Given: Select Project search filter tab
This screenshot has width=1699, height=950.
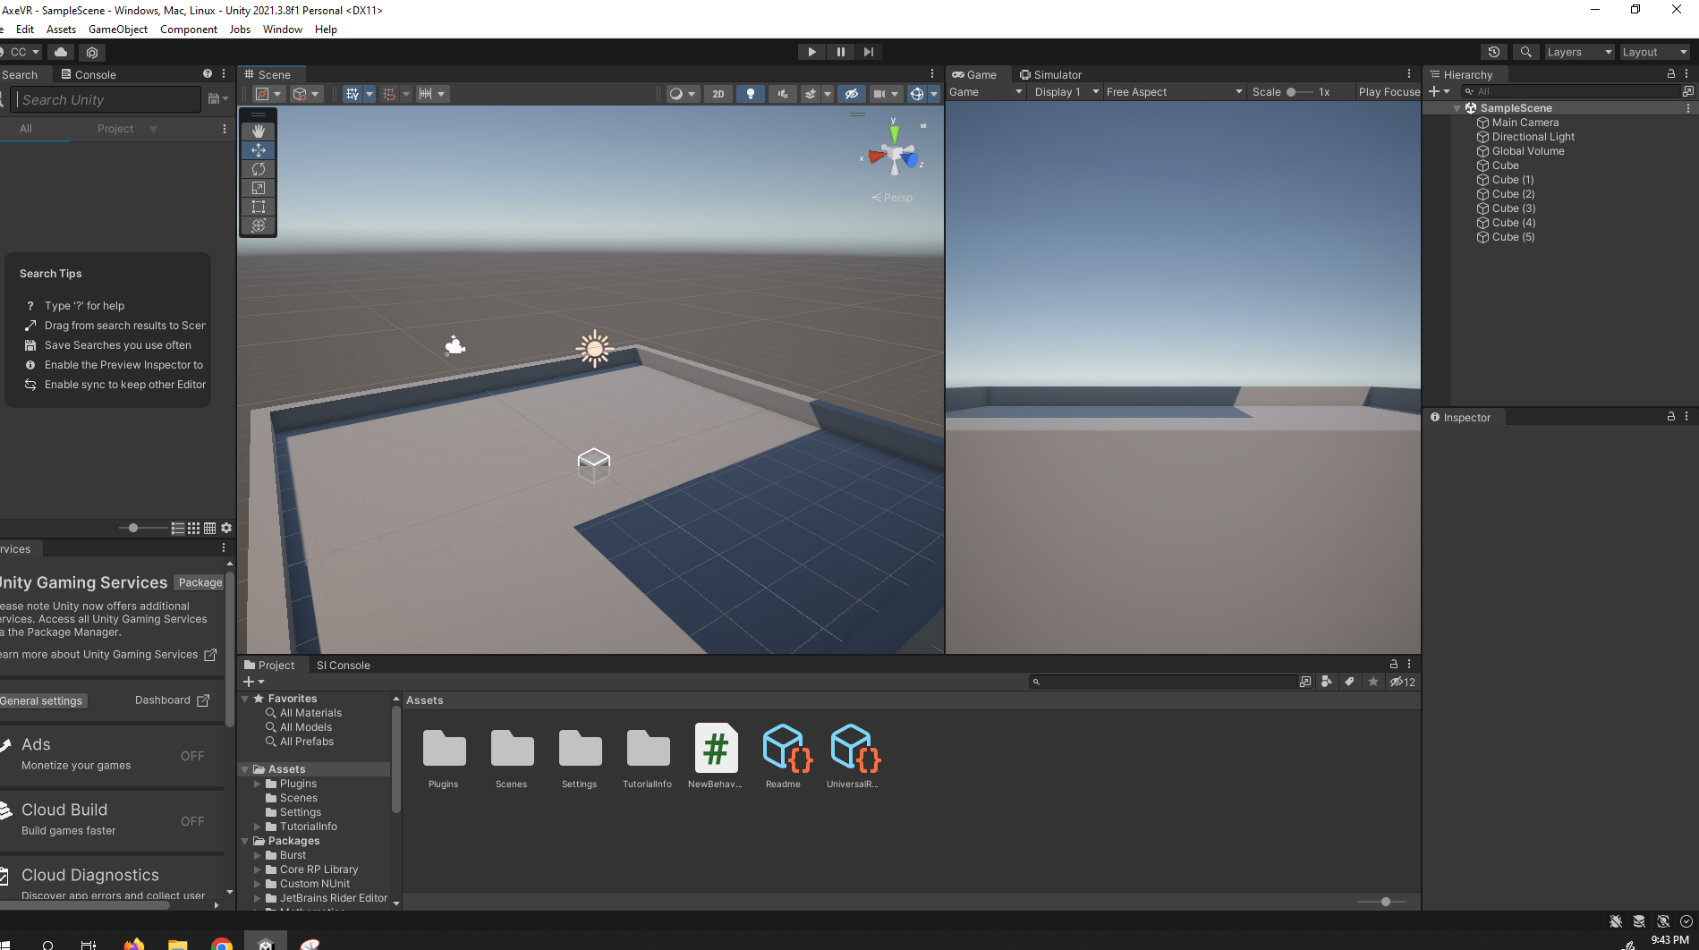Looking at the screenshot, I should point(115,129).
